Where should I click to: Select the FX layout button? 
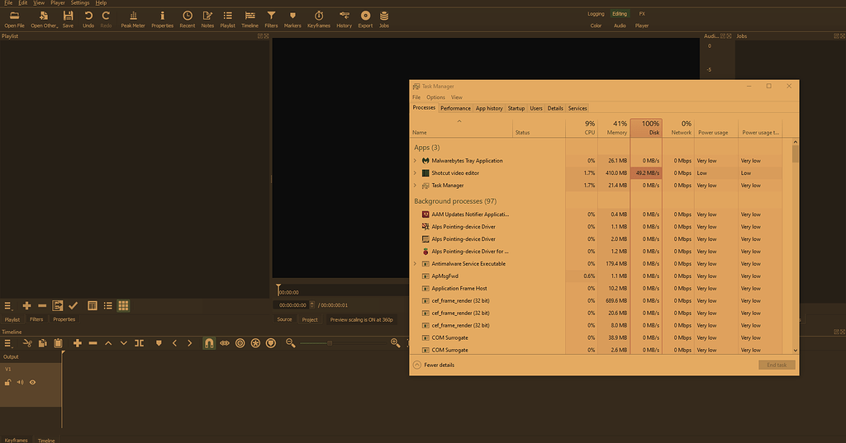point(642,14)
